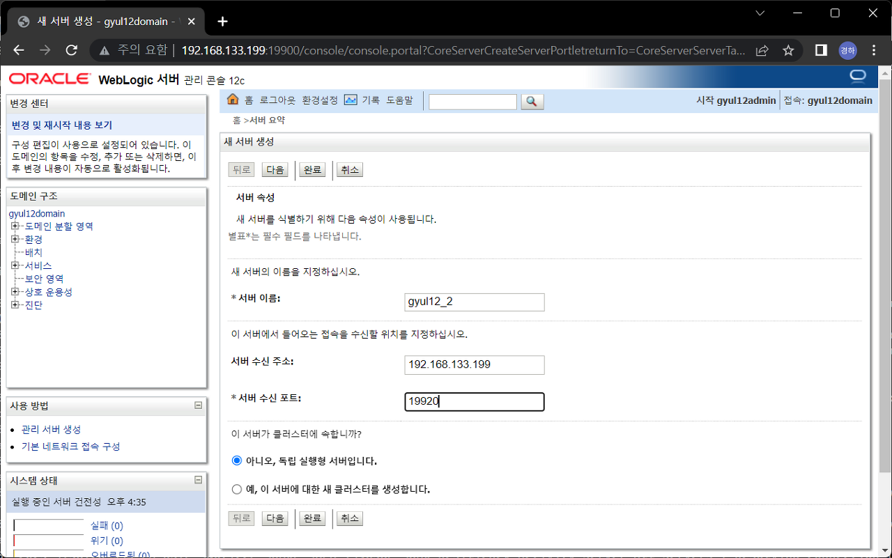The width and height of the screenshot is (892, 558).
Task: Click inside the 서버 수신 포트 input field
Action: pos(474,401)
